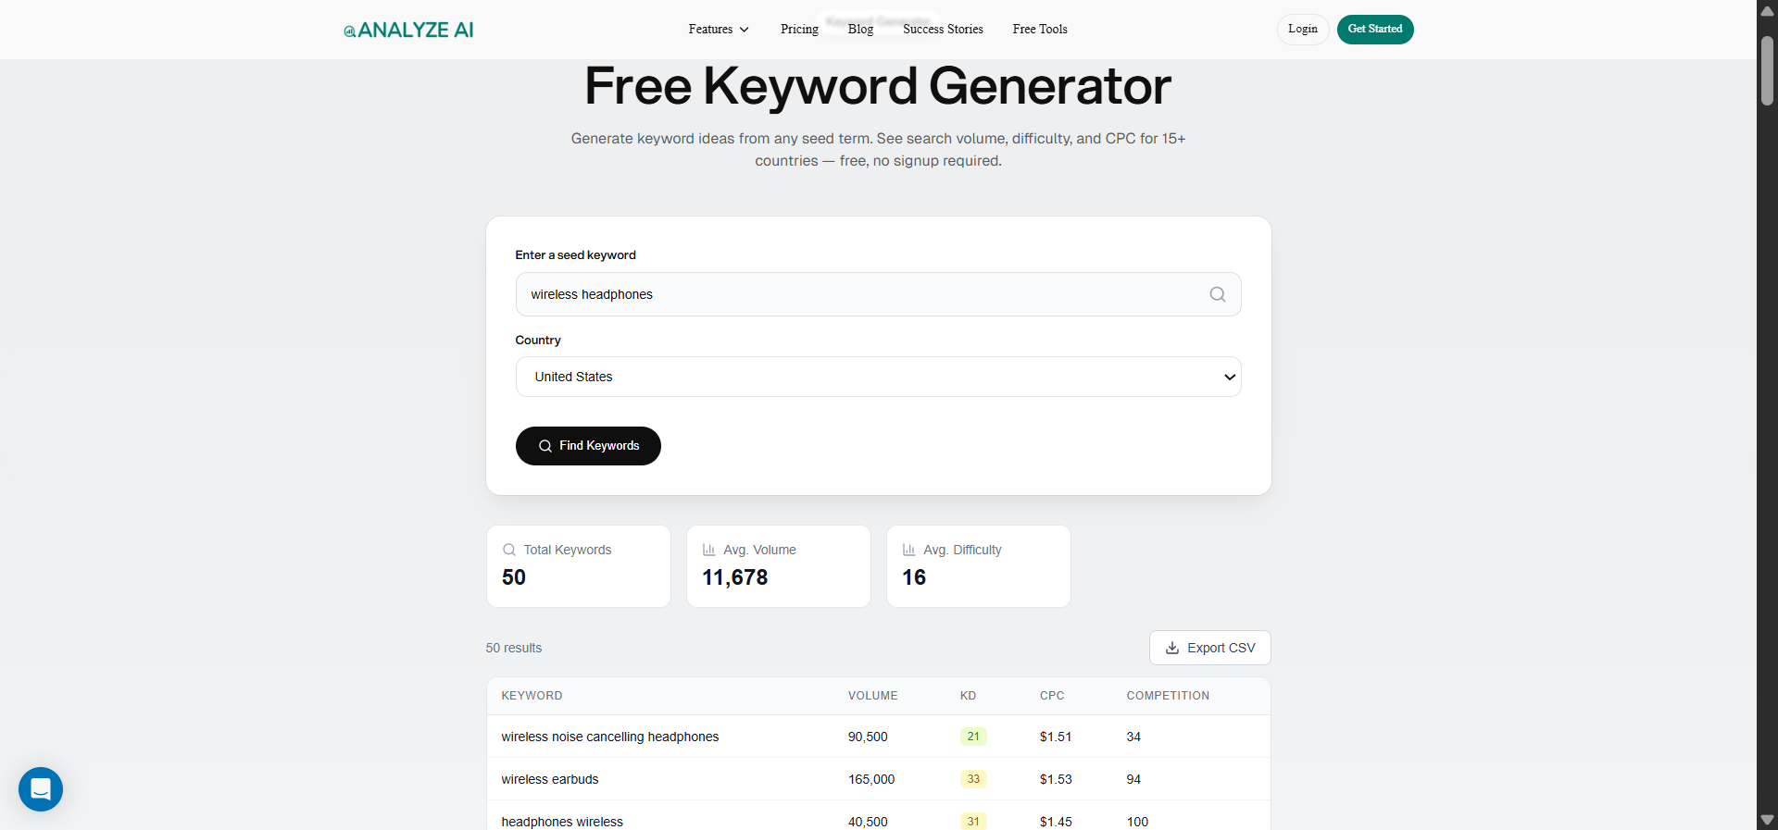Click the KEYWORD column header
The width and height of the screenshot is (1778, 830).
tap(532, 696)
